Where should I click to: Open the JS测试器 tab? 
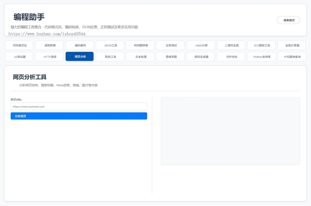pos(19,57)
